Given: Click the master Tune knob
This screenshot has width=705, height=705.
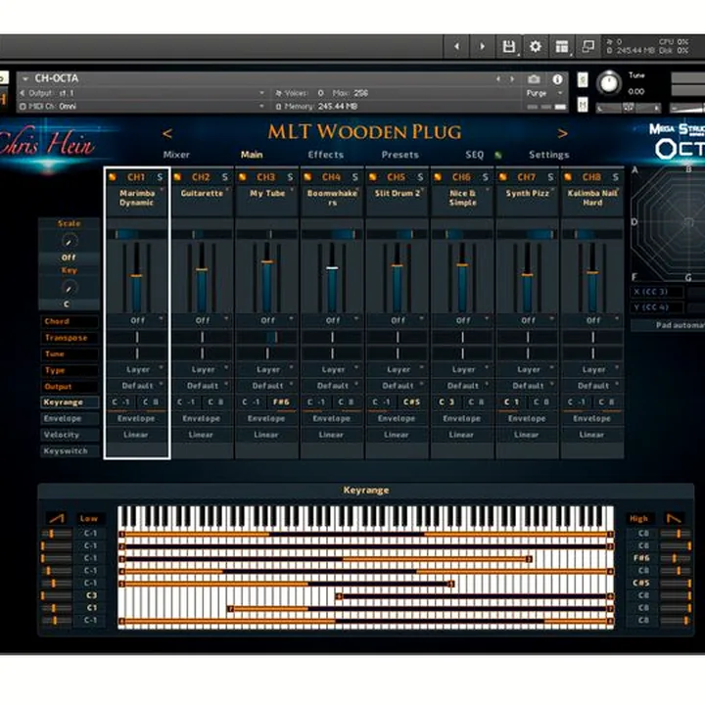Looking at the screenshot, I should pos(609,83).
